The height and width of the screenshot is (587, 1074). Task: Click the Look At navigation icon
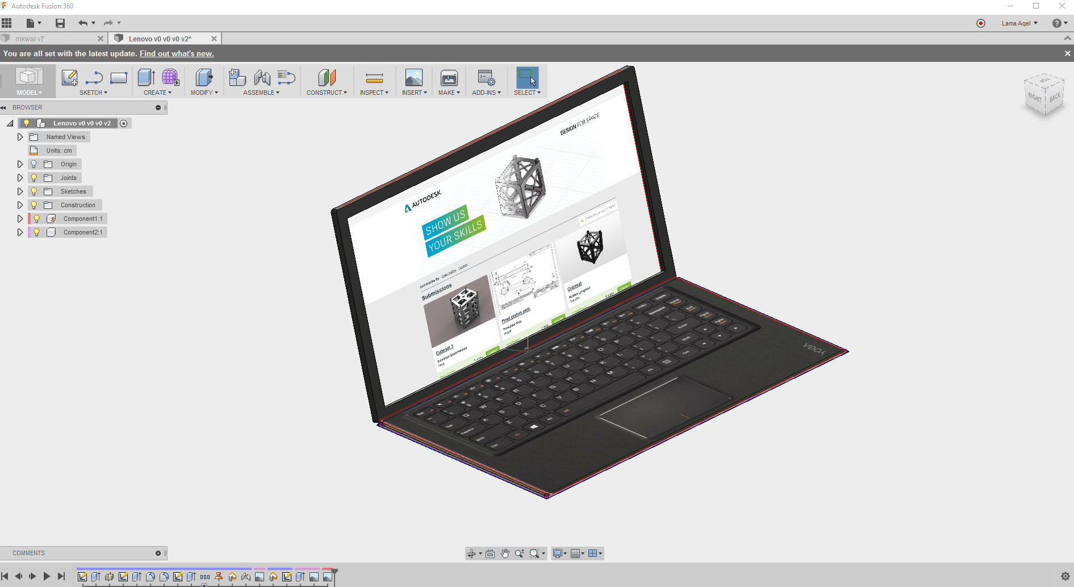[490, 554]
